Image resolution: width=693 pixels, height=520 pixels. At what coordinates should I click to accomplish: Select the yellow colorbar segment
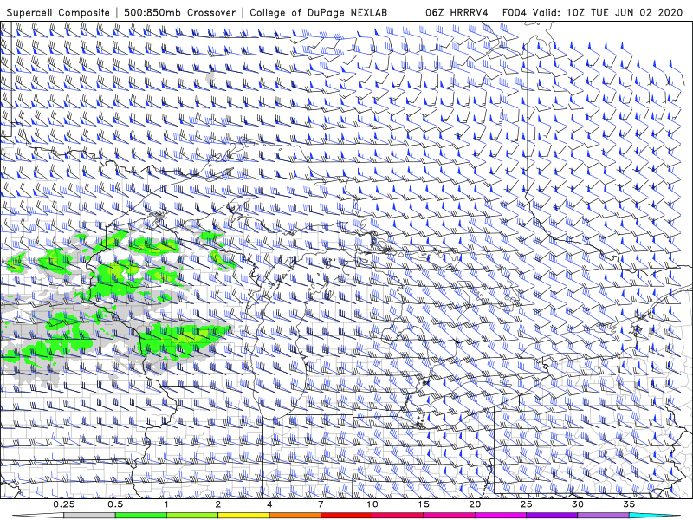243,516
